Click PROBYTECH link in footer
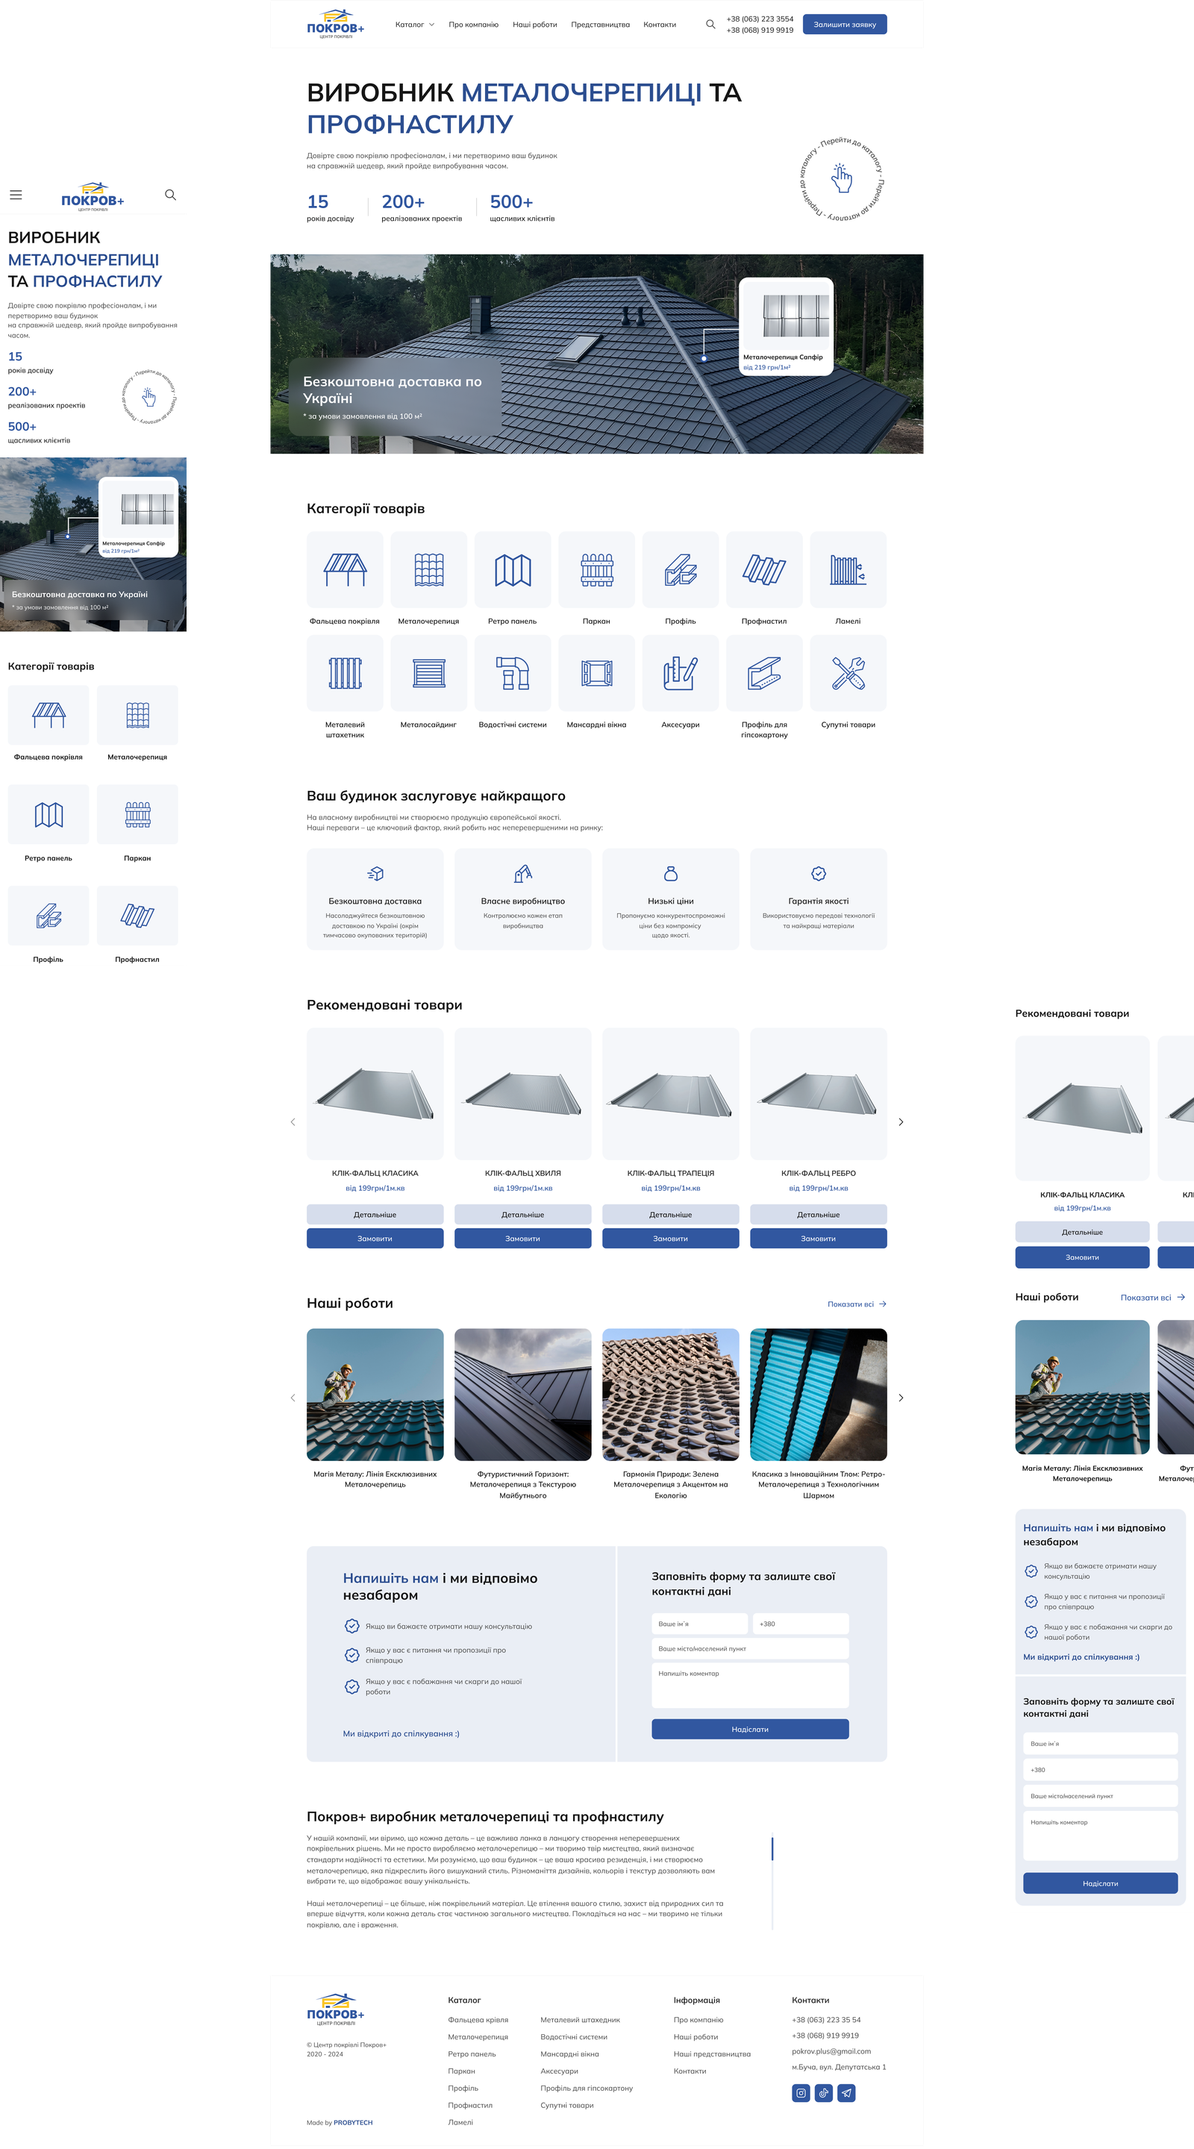The width and height of the screenshot is (1194, 2149). pyautogui.click(x=353, y=2122)
